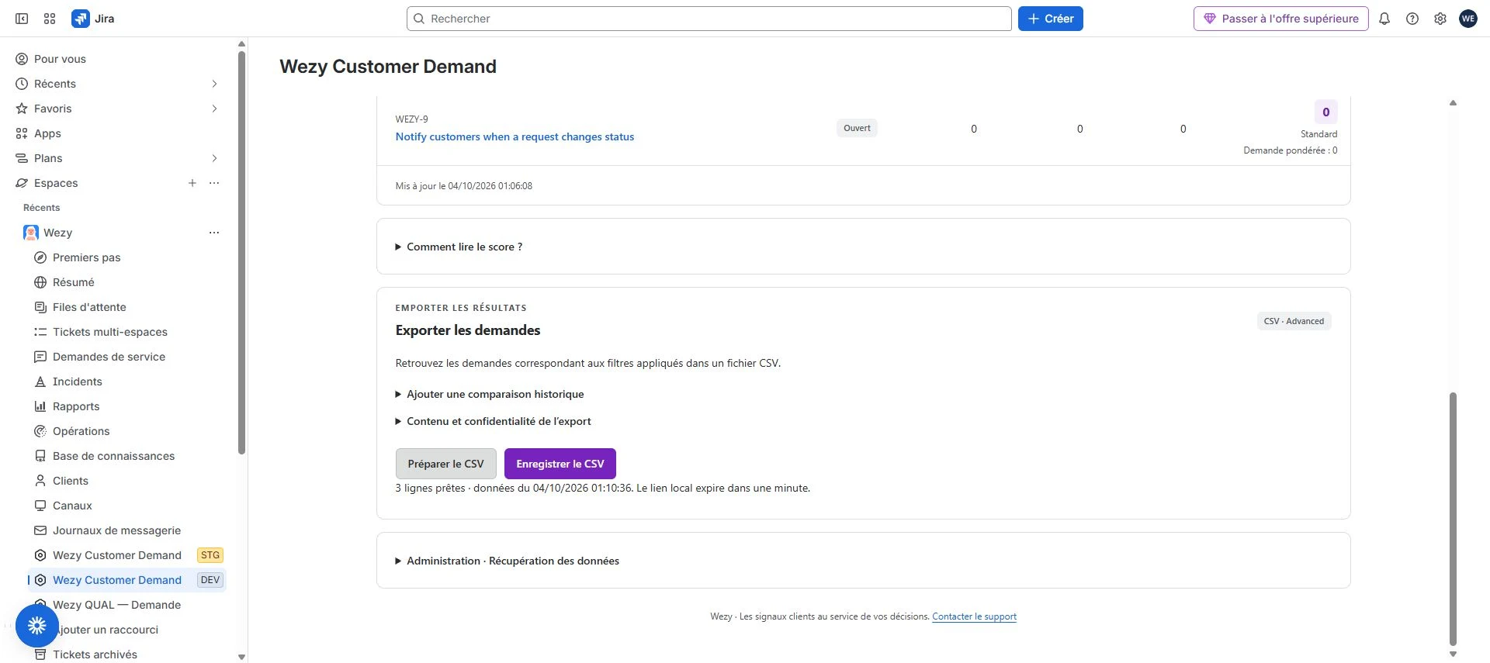The height and width of the screenshot is (663, 1490).
Task: Click the Créer button
Action: (x=1051, y=19)
